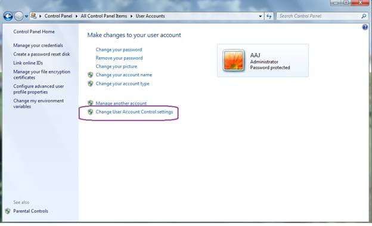The width and height of the screenshot is (372, 226).
Task: Open the address bar history dropdown
Action: pyautogui.click(x=261, y=16)
